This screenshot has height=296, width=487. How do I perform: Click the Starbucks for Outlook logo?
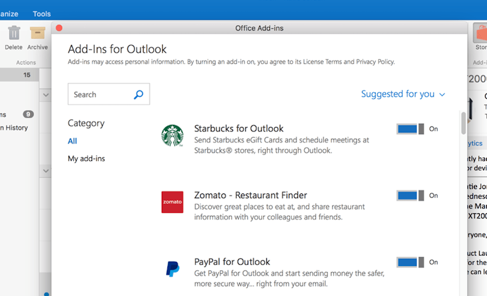click(x=172, y=135)
